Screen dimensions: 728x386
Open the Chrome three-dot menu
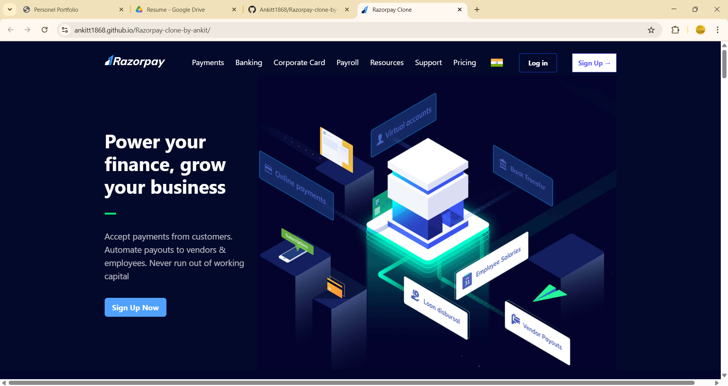coord(717,30)
